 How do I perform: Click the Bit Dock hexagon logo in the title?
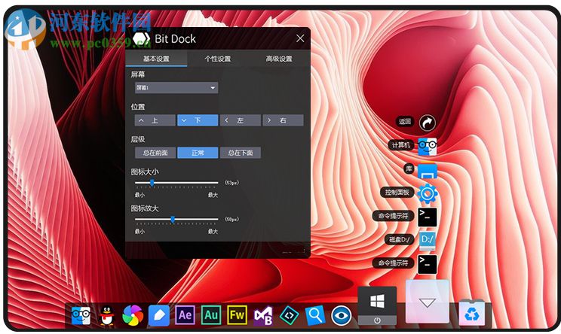(x=142, y=39)
